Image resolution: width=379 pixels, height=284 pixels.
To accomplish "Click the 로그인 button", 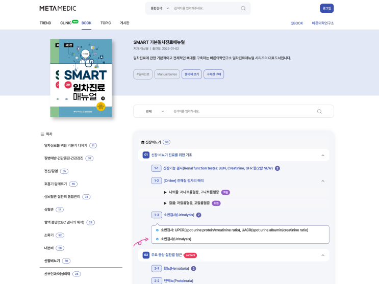I will [327, 8].
